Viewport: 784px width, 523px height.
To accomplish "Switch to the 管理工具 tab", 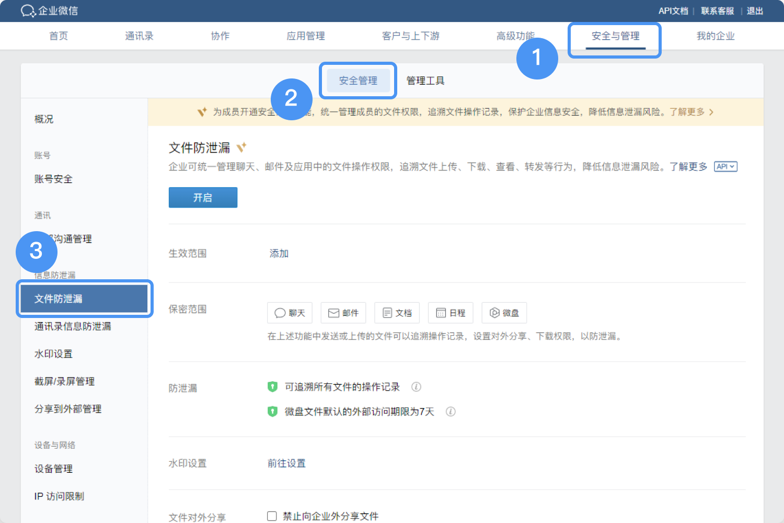I will pos(425,81).
